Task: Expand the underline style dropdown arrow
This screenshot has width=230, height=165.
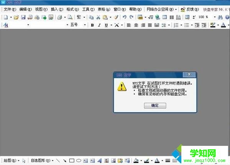Action: tap(111, 25)
